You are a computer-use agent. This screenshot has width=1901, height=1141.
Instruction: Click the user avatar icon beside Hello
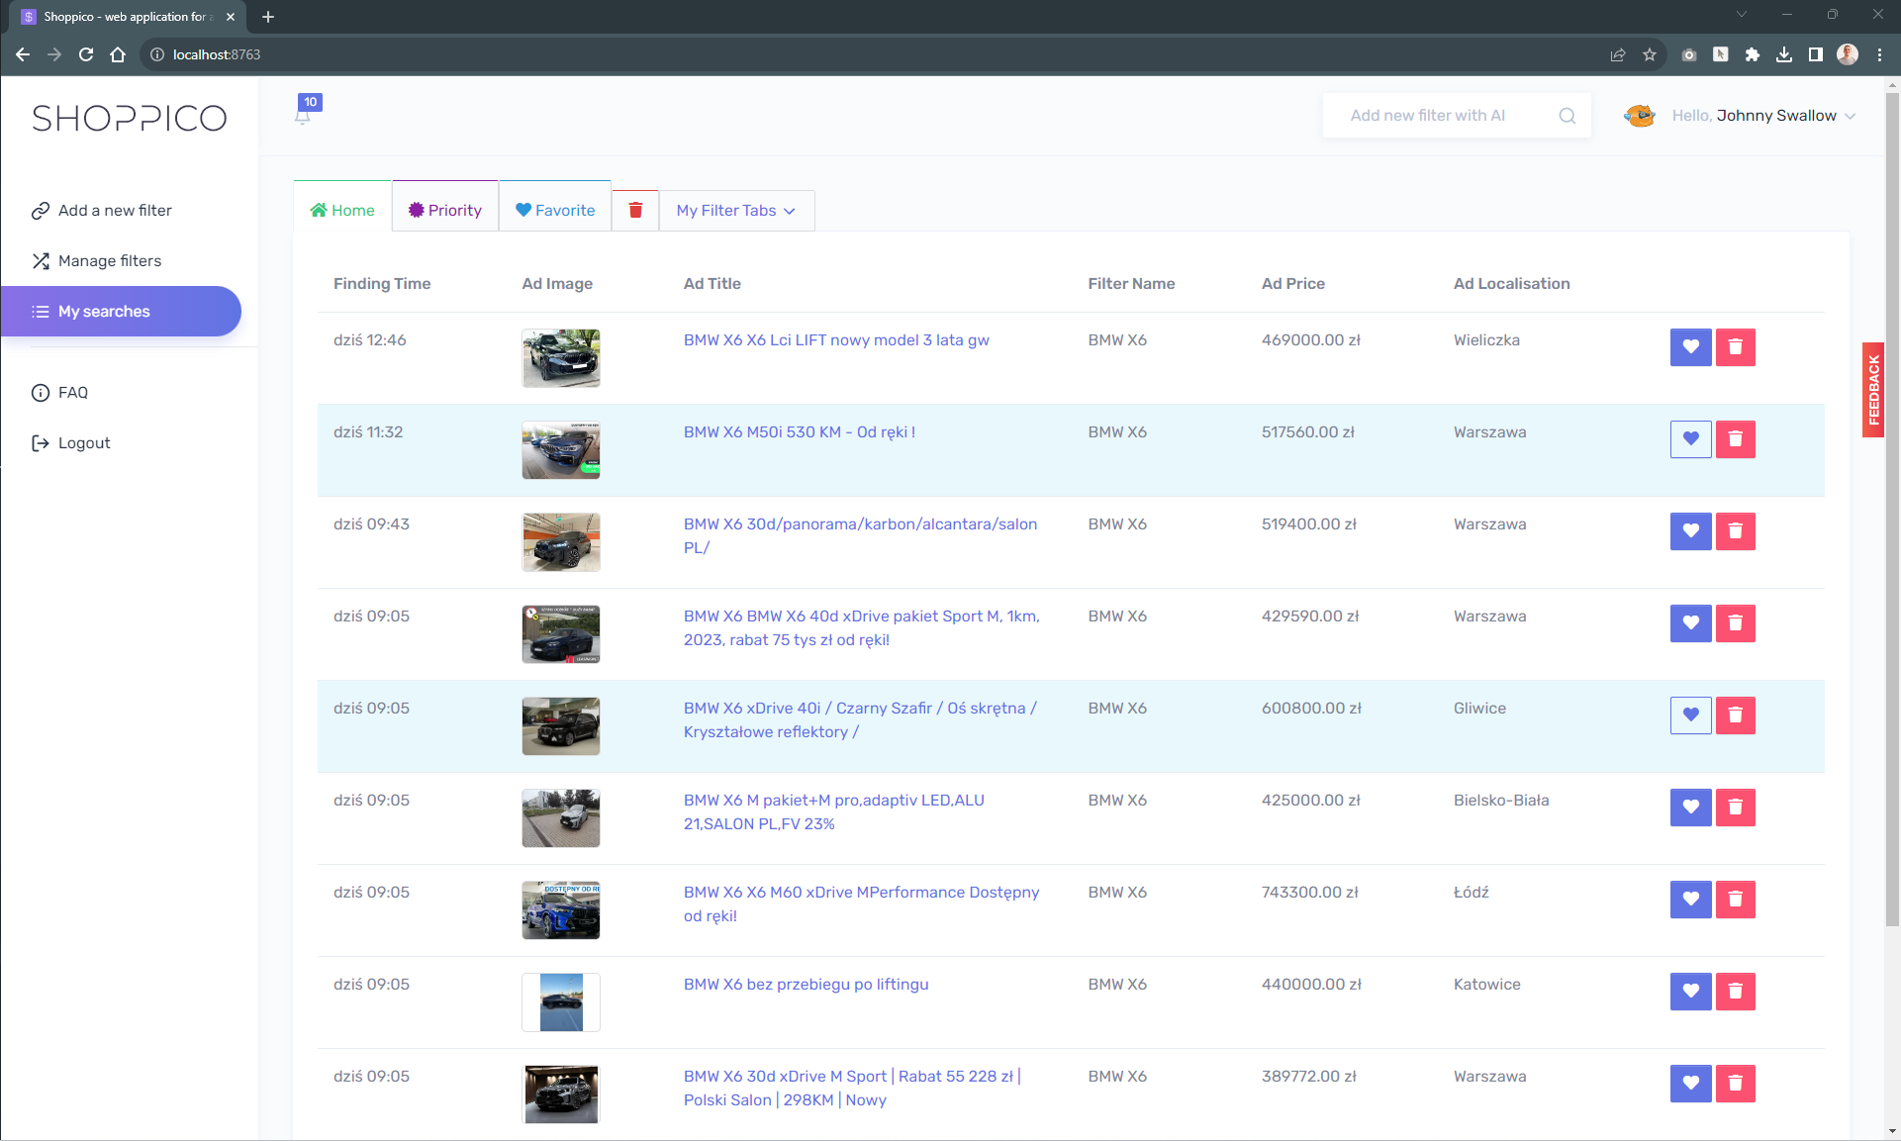tap(1640, 116)
